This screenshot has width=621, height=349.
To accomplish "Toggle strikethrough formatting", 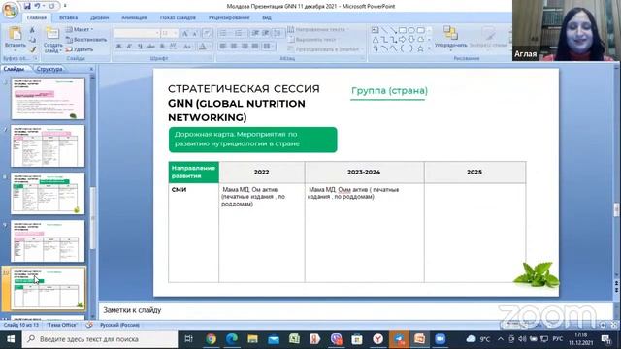I will (151, 47).
